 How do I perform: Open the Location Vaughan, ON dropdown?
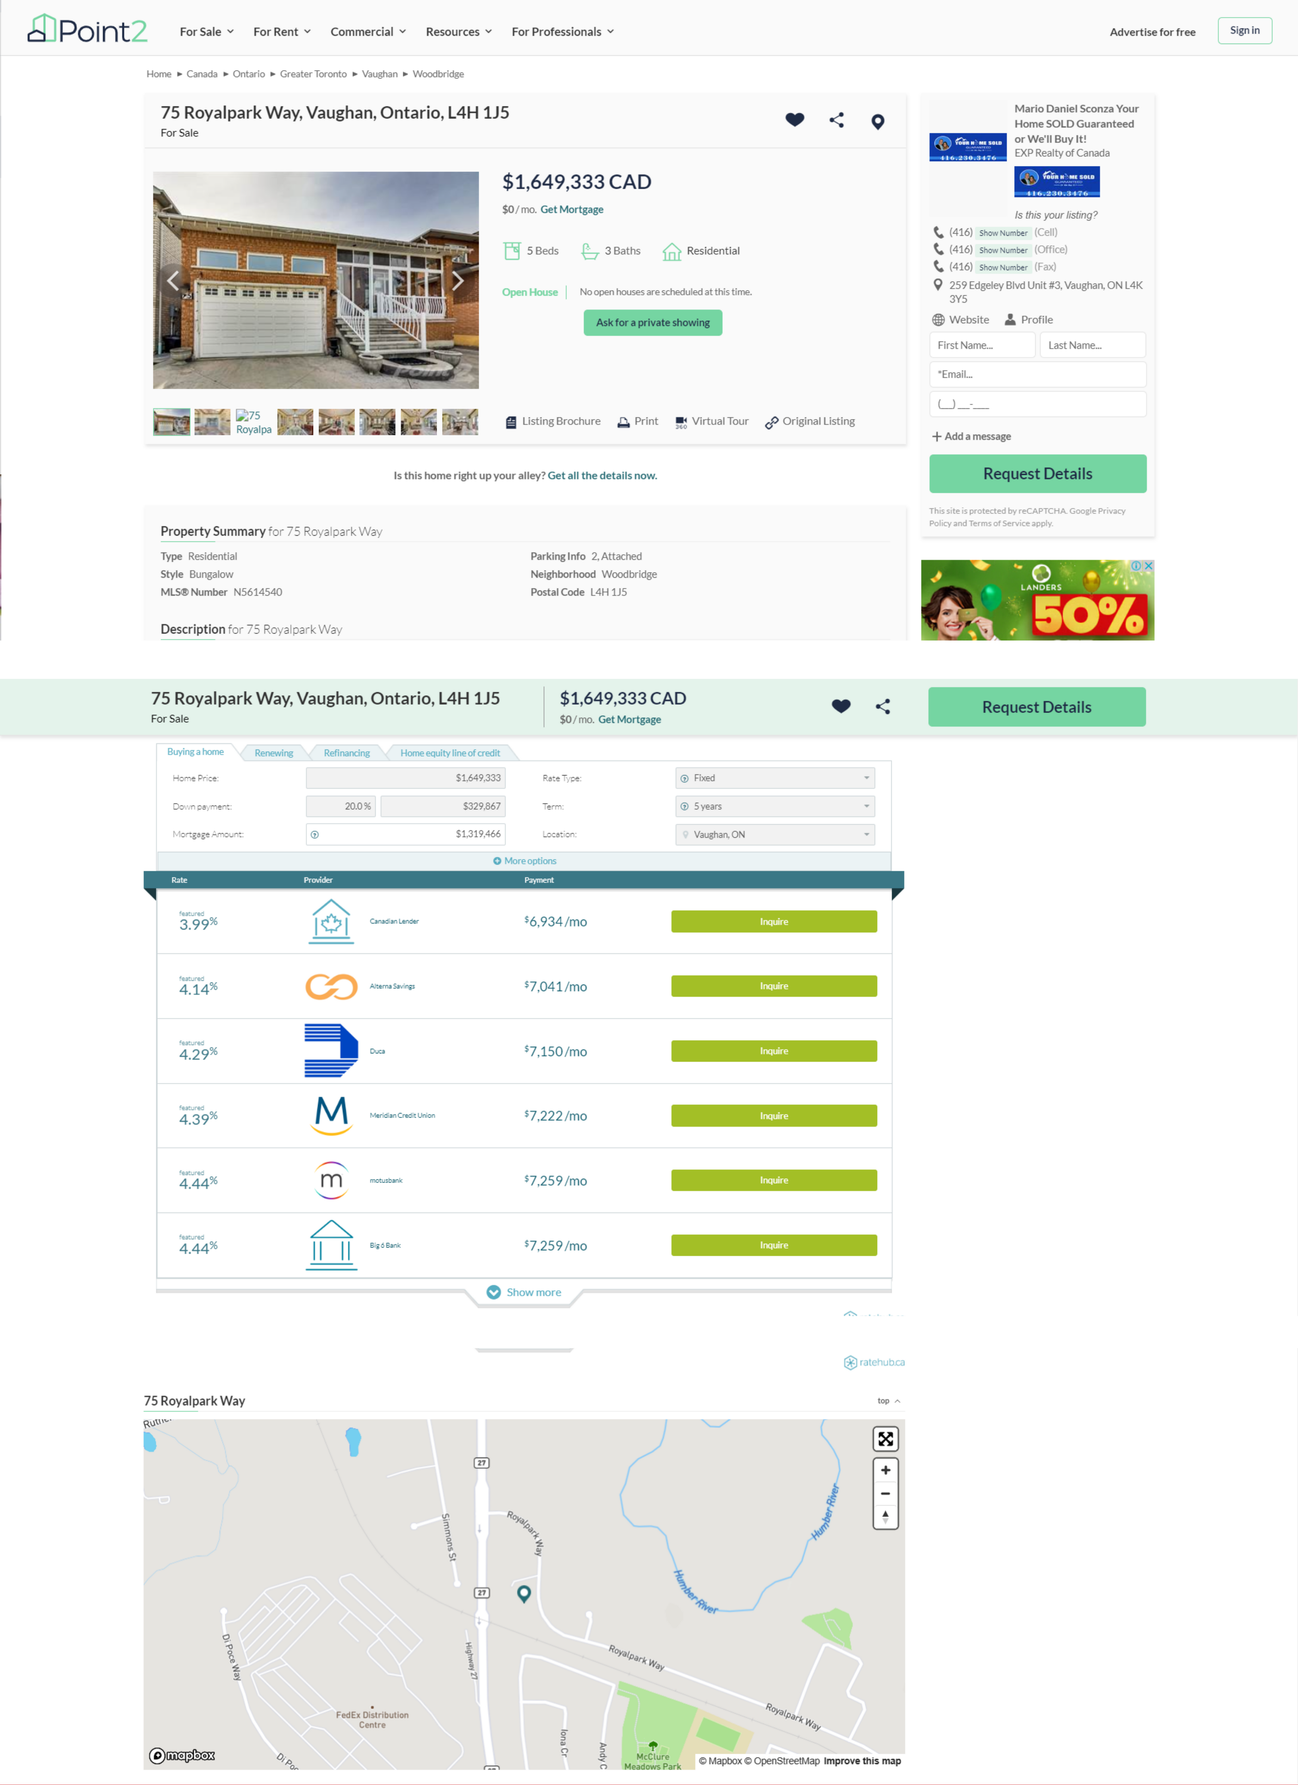[775, 834]
